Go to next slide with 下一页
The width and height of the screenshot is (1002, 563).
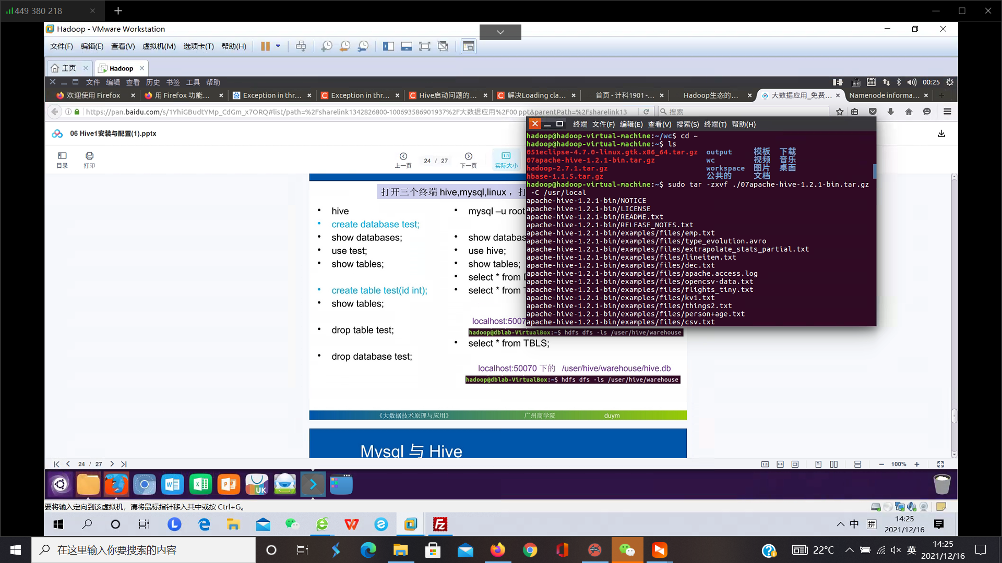[x=468, y=160]
